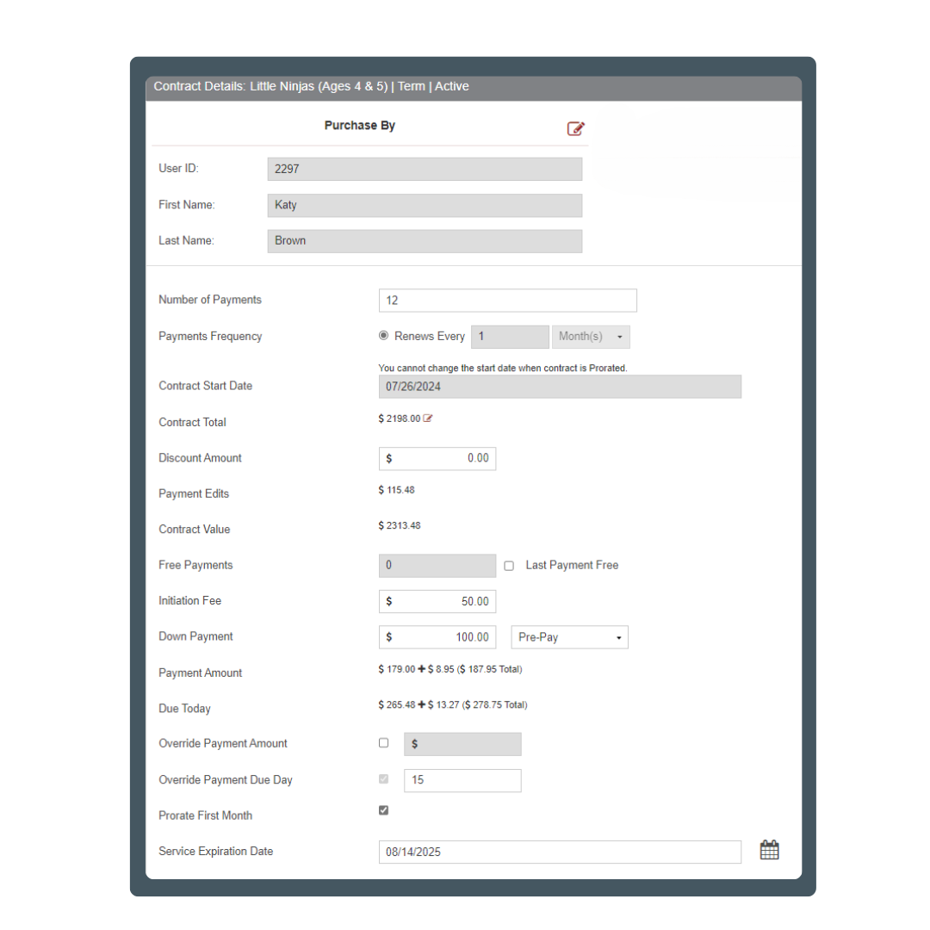Click the Contract Start Date field
The image size is (930, 930).
pyautogui.click(x=560, y=387)
